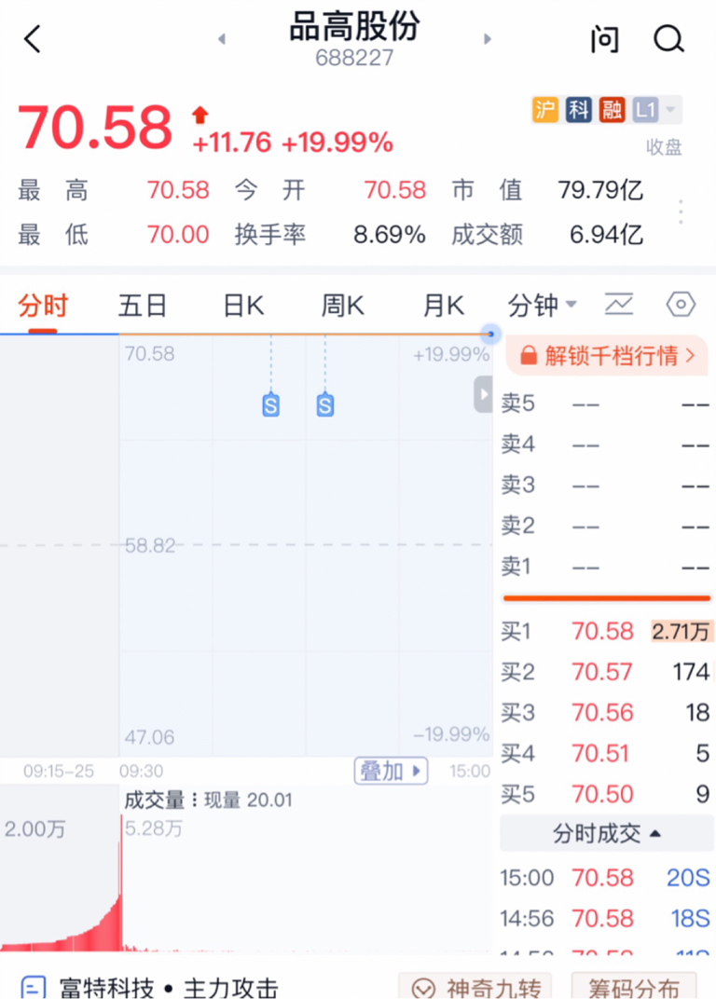Select the 分时 tab

click(x=43, y=306)
